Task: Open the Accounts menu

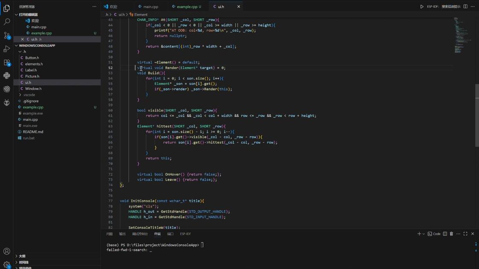Action: tap(6, 251)
